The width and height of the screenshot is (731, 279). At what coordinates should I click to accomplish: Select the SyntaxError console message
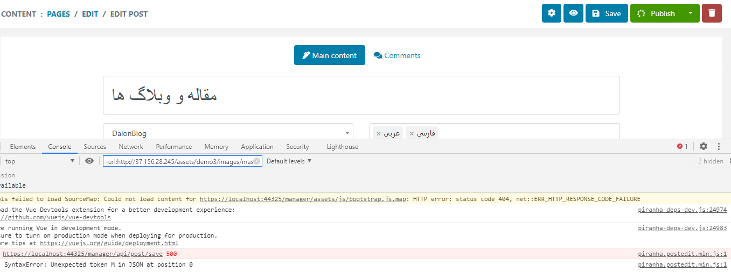pos(99,264)
